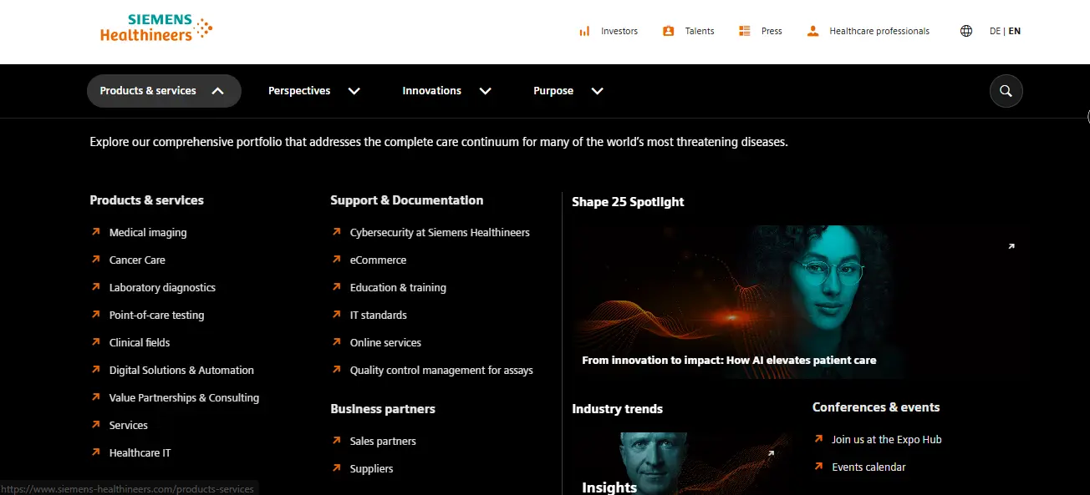Click the Press newspaper icon
The image size is (1090, 495).
pos(745,31)
